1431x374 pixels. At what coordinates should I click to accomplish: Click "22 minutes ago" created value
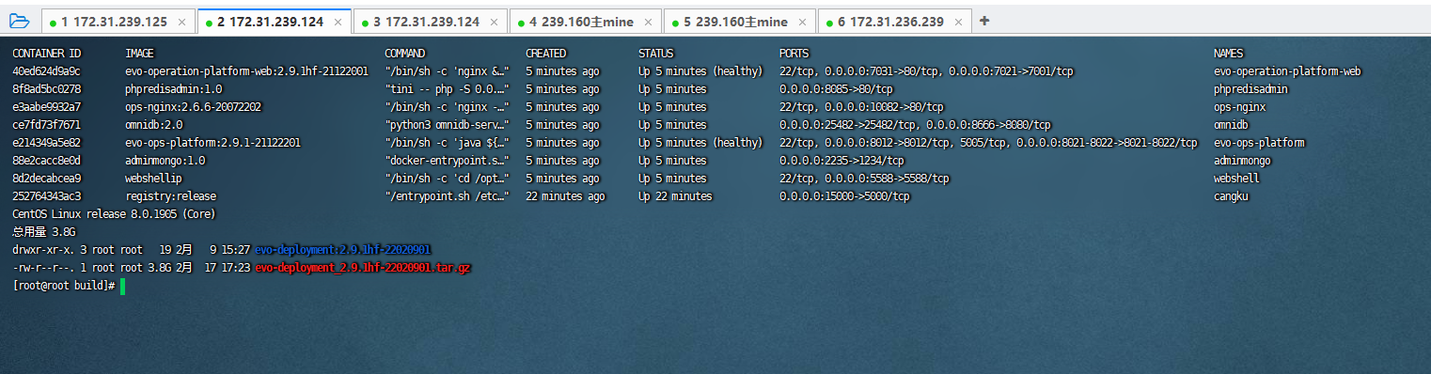tap(566, 196)
